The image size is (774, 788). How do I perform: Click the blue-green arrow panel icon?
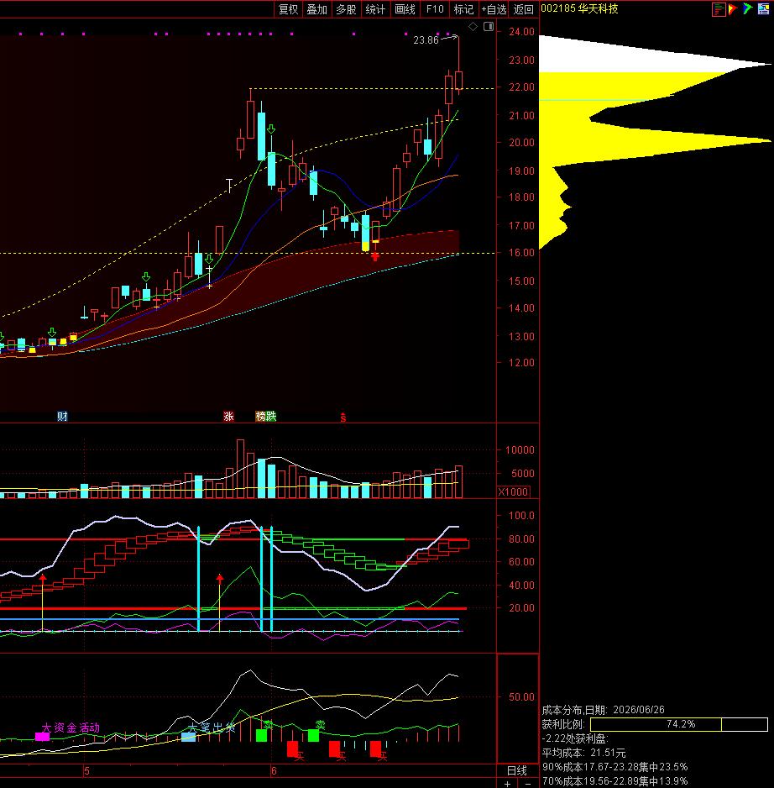point(748,9)
